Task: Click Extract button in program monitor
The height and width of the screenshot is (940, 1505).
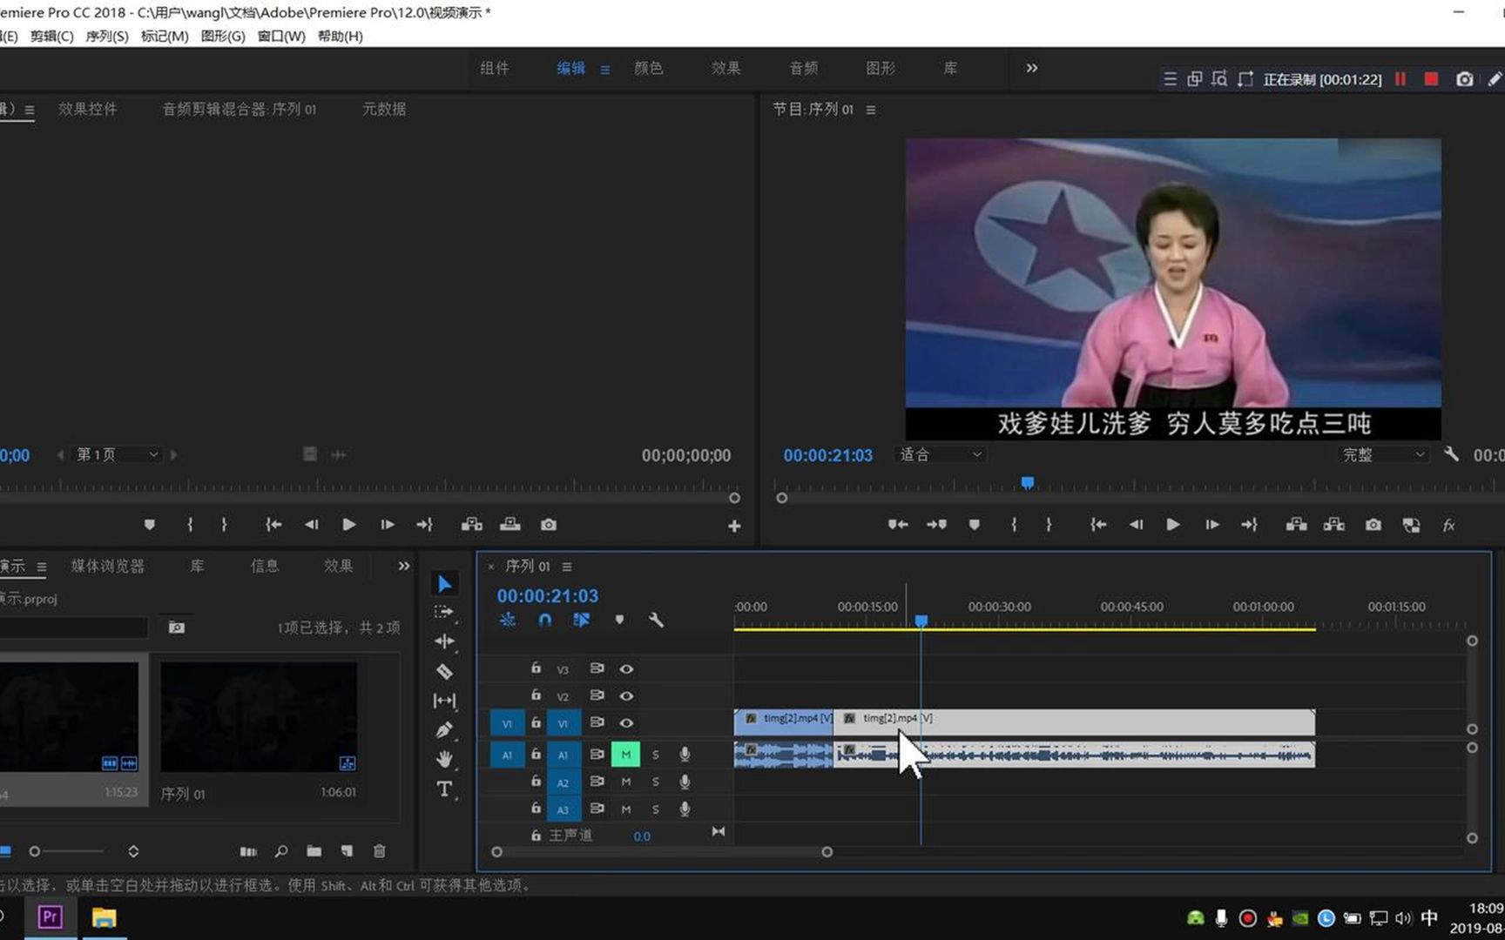Action: pos(1333,525)
